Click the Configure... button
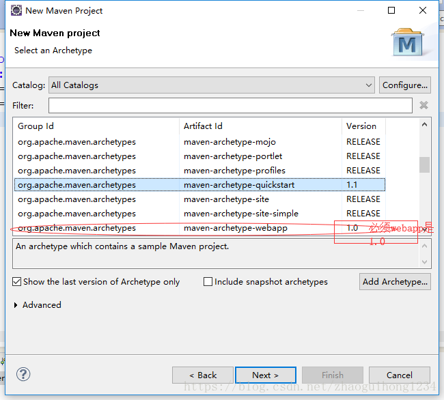 click(405, 85)
